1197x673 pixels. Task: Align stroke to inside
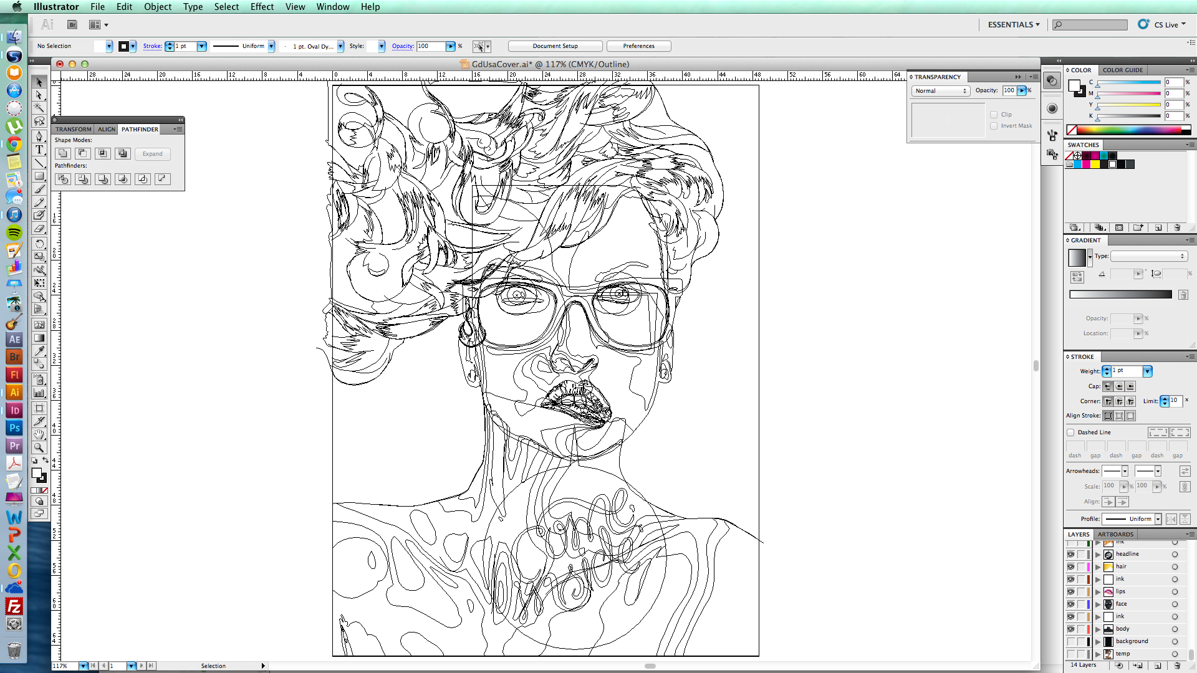[1119, 416]
